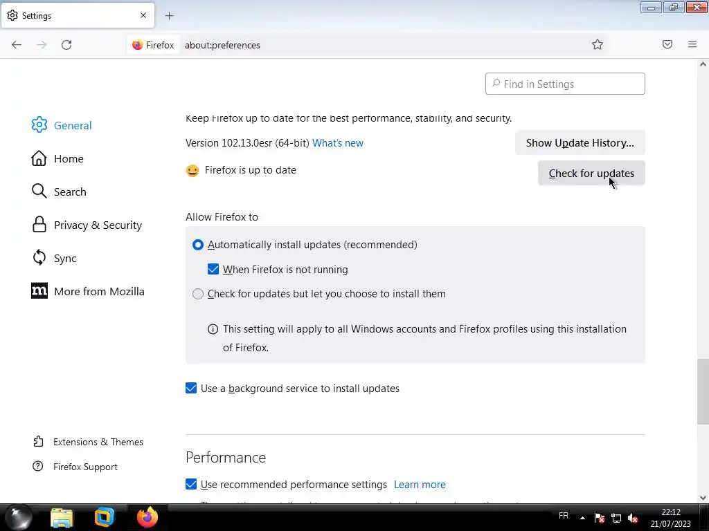Click the scrollbar down arrow
The image size is (709, 531).
pyautogui.click(x=703, y=498)
